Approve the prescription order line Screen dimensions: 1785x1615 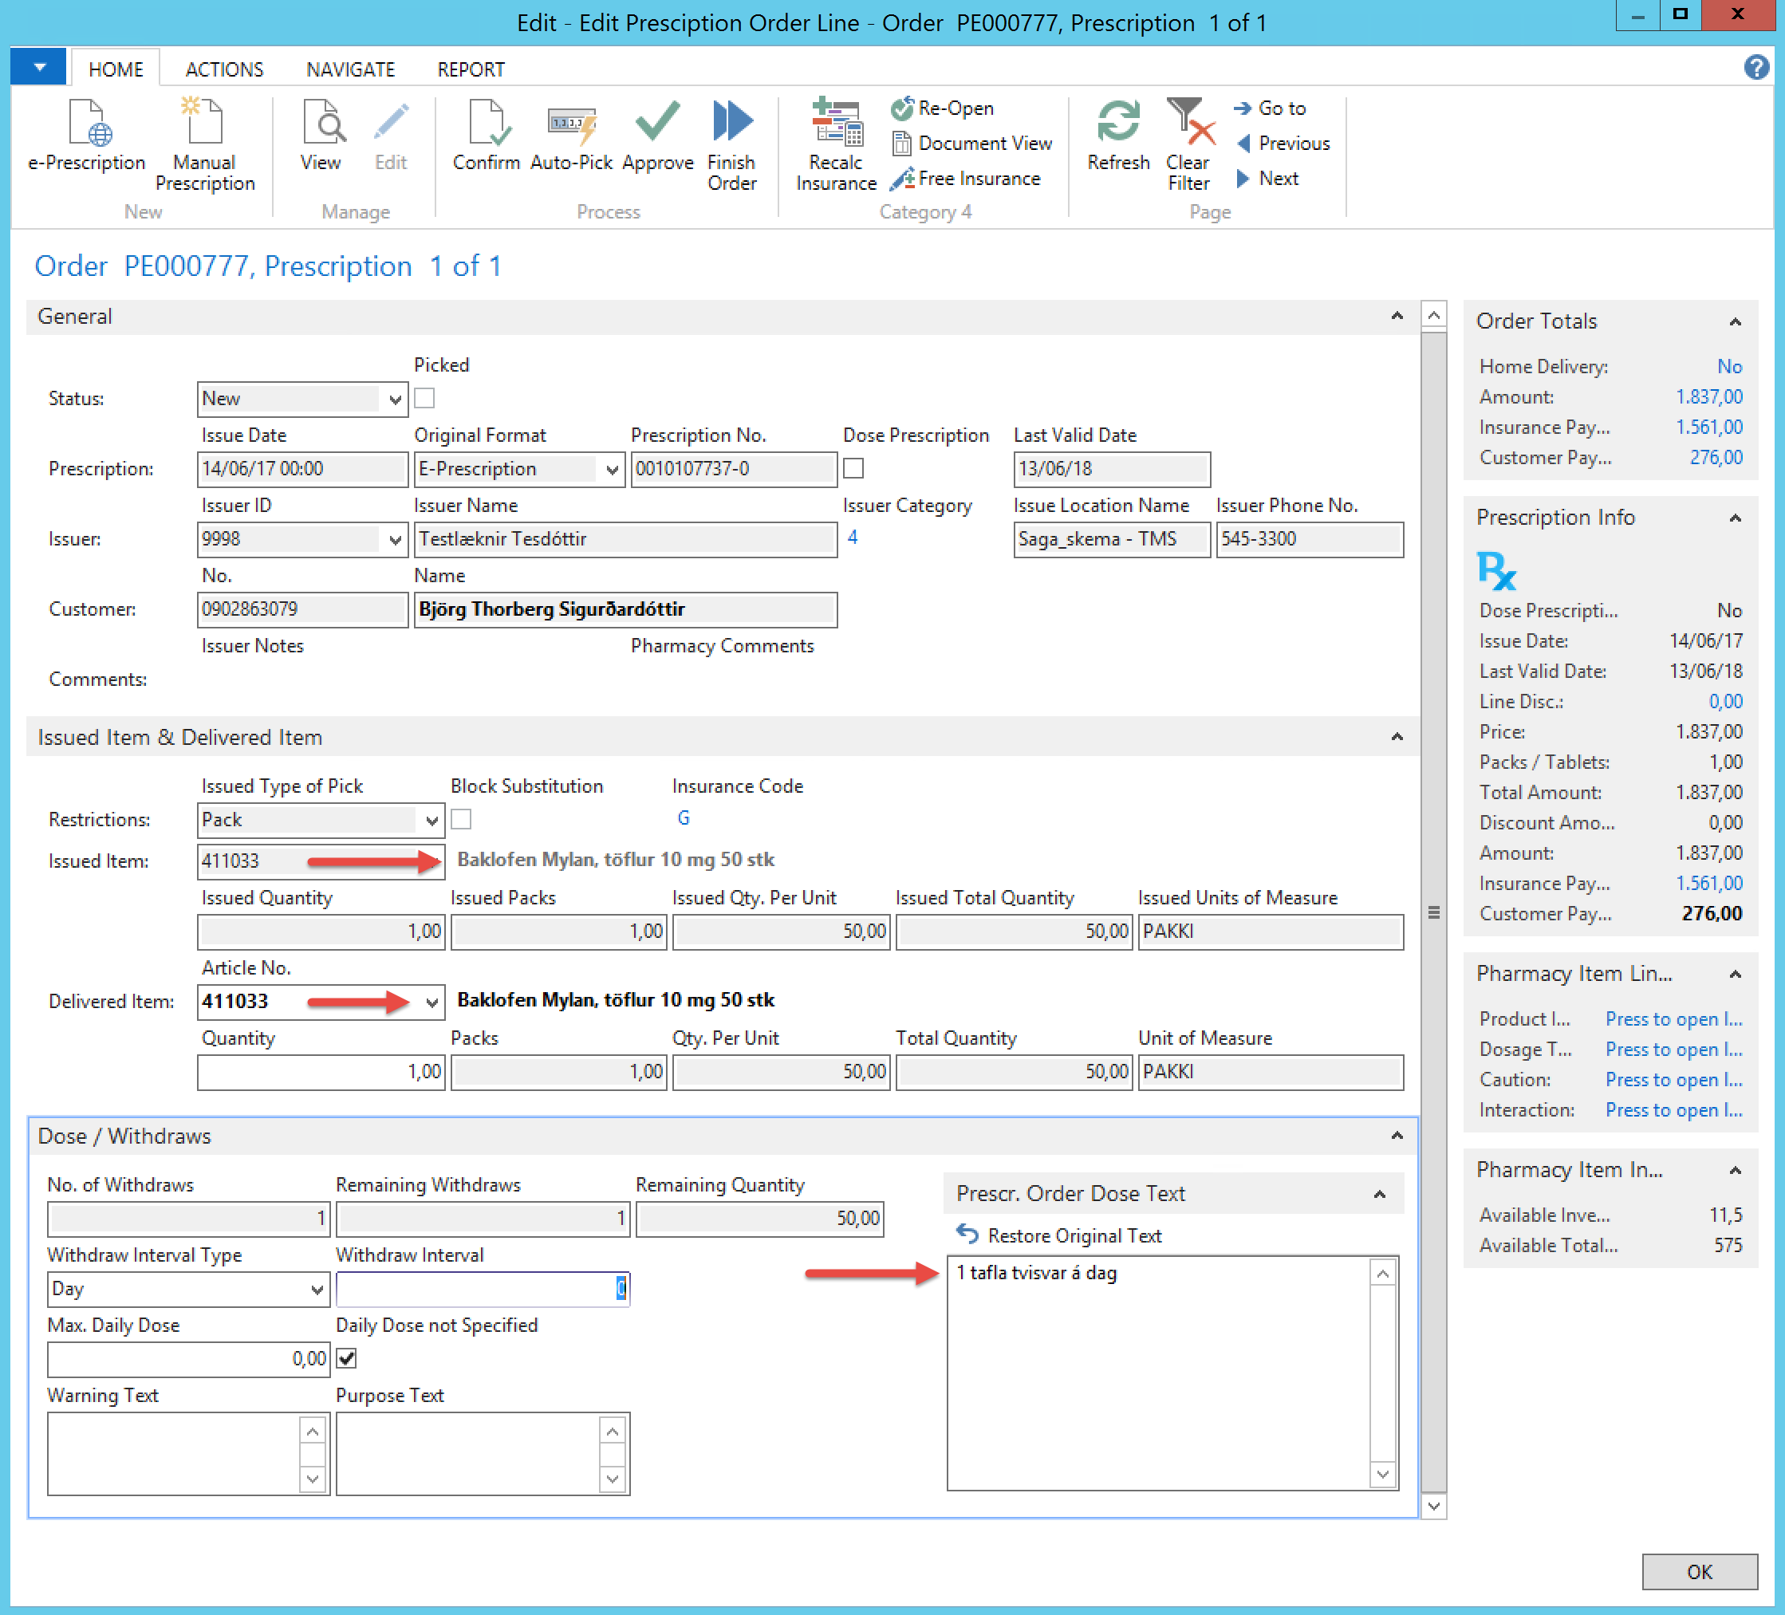tap(657, 123)
